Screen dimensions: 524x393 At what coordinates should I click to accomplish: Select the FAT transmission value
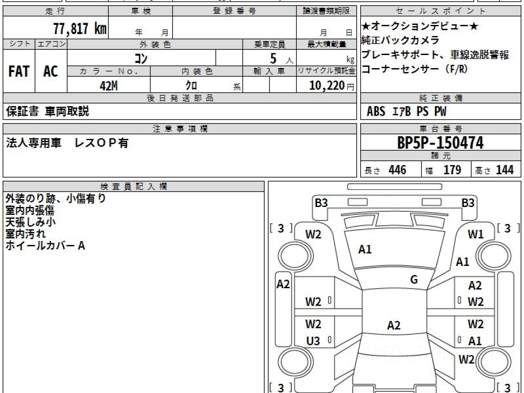[x=19, y=71]
